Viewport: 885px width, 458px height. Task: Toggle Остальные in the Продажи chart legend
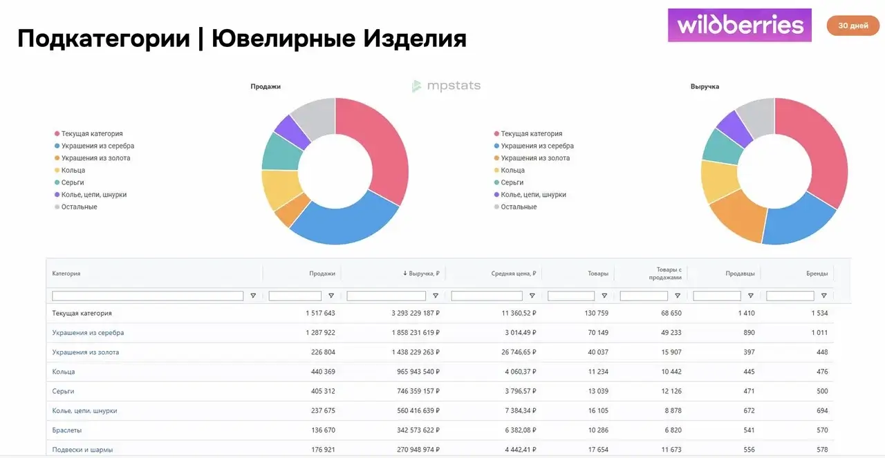coord(79,207)
